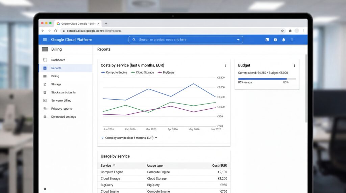Toggle Cloud Storage series in chart legend
The width and height of the screenshot is (346, 193).
click(x=142, y=73)
